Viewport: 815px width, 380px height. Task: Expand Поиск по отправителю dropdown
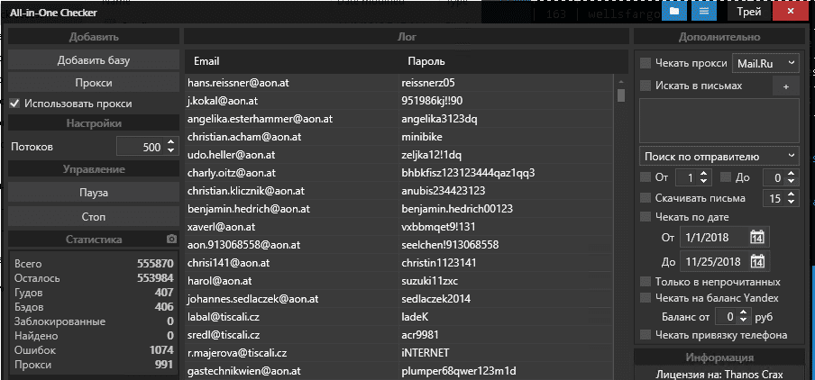pyautogui.click(x=719, y=157)
